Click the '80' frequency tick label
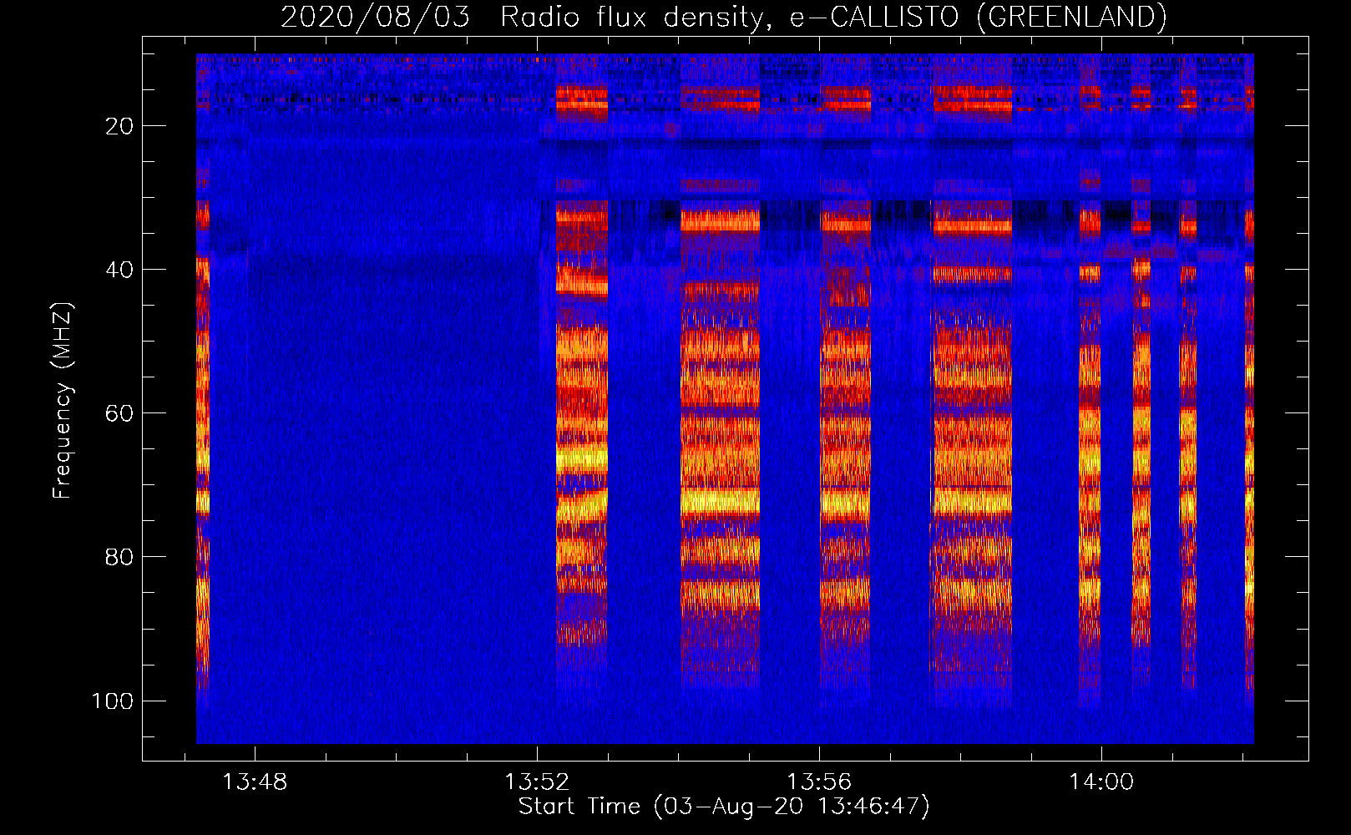Viewport: 1351px width, 835px height. pyautogui.click(x=120, y=557)
